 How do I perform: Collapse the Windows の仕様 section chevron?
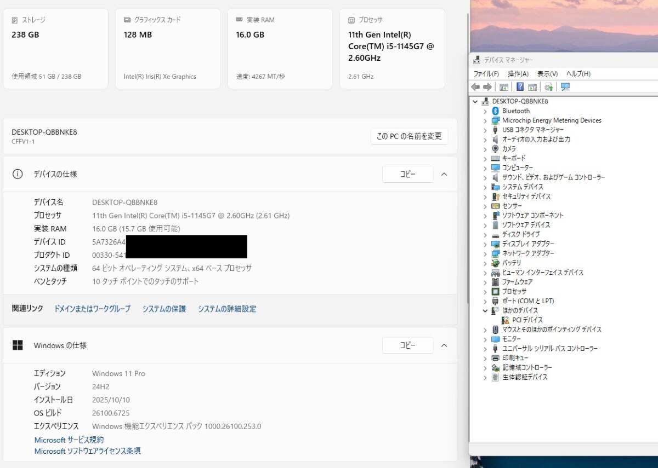(444, 345)
